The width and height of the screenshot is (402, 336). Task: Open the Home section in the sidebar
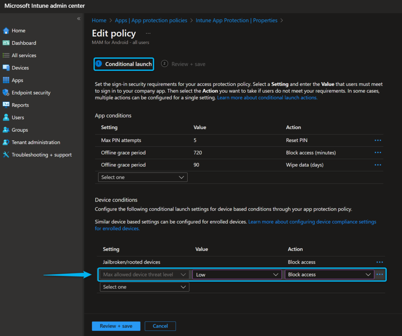[18, 30]
